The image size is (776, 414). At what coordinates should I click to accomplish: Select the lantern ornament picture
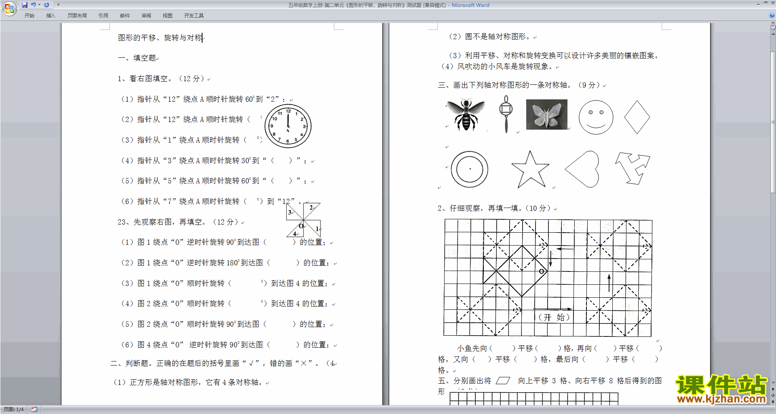(x=506, y=114)
